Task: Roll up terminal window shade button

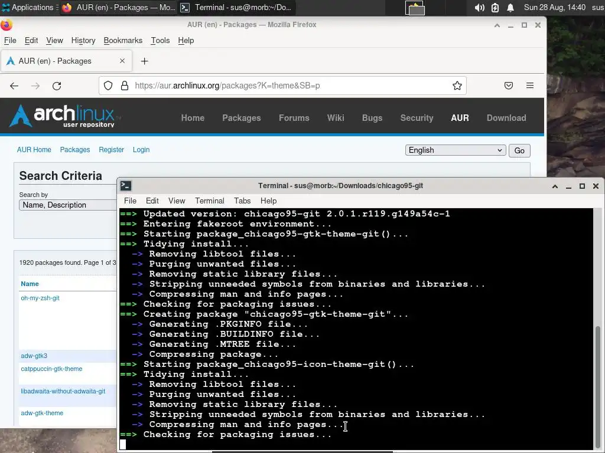Action: (555, 186)
